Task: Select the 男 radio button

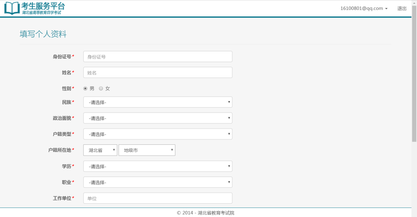Action: click(x=85, y=88)
